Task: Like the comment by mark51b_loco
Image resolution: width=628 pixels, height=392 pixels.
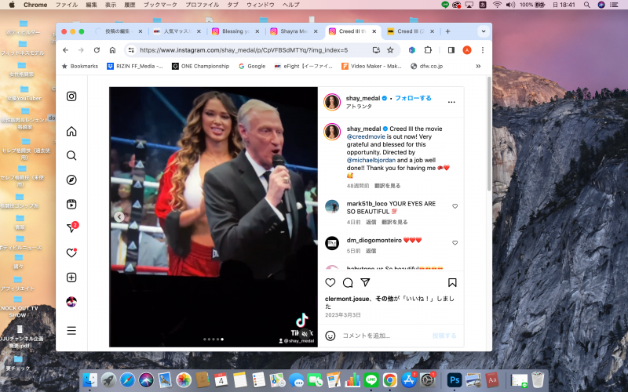Action: (455, 206)
